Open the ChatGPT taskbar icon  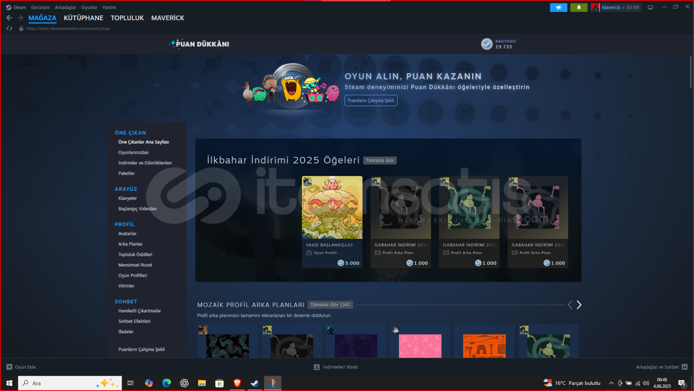coord(184,383)
